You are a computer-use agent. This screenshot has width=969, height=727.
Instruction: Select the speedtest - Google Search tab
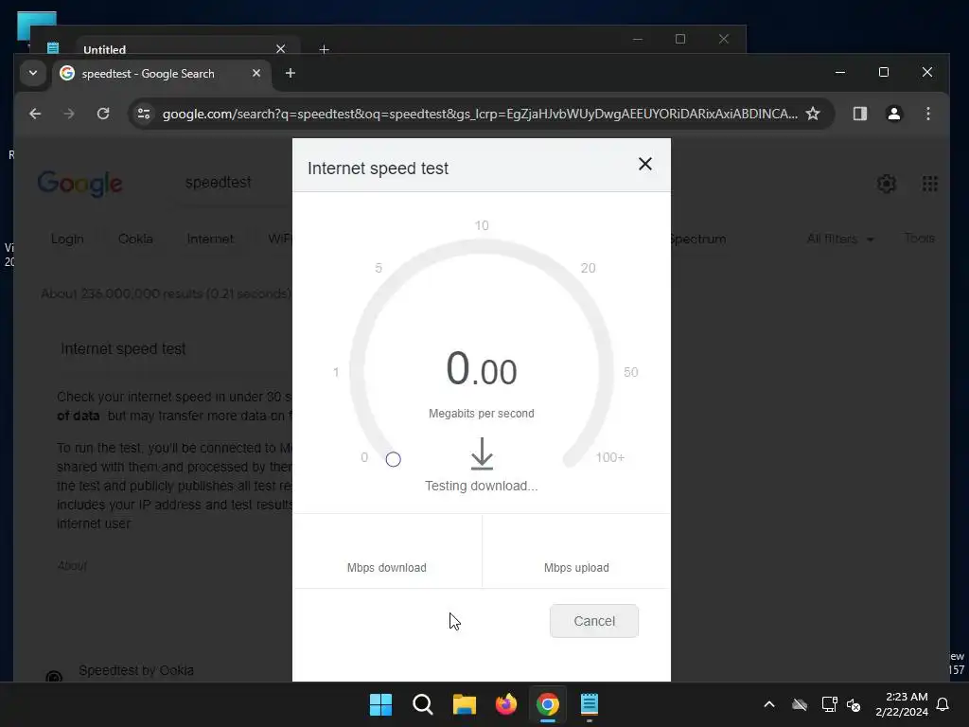click(x=161, y=74)
